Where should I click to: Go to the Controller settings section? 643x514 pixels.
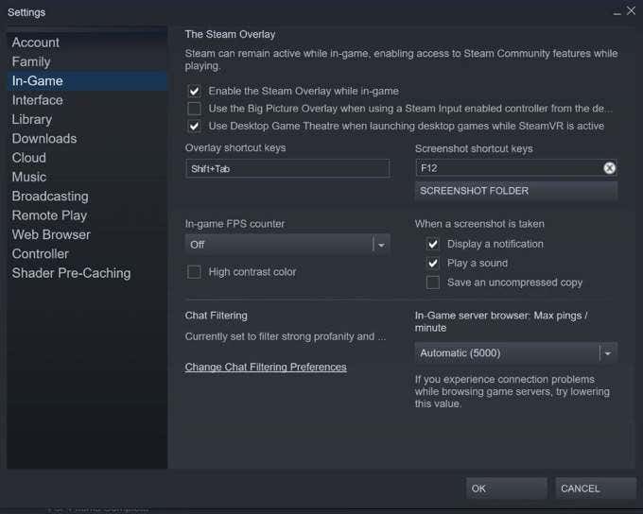[x=41, y=254]
